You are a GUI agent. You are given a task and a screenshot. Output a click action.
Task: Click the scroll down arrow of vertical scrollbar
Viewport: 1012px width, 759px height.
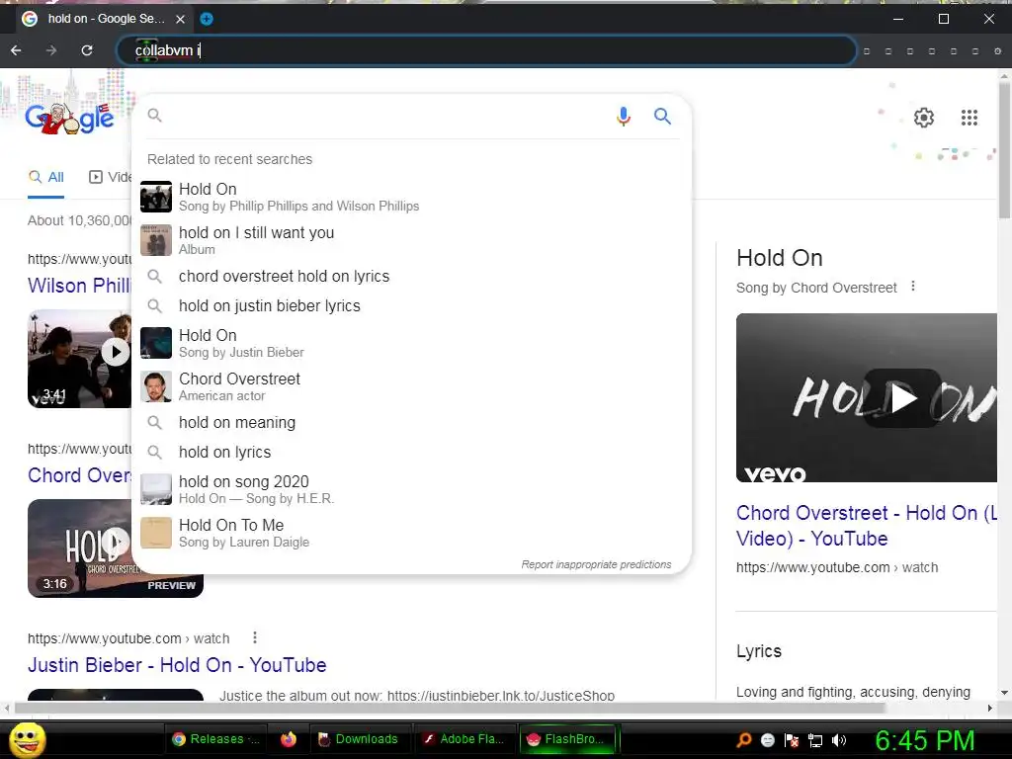click(1004, 693)
